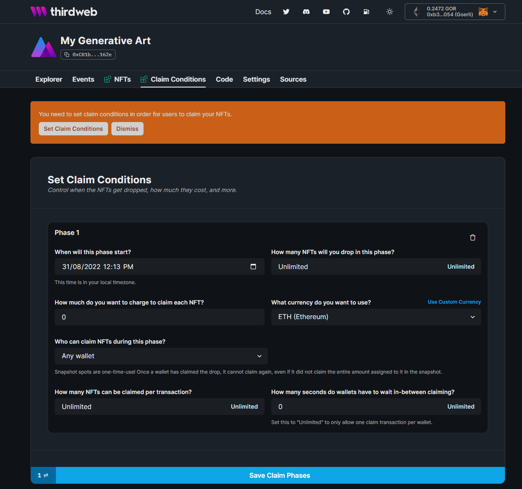Viewport: 522px width, 489px height.
Task: Set per-transaction limit to Unlimited
Action: 244,407
